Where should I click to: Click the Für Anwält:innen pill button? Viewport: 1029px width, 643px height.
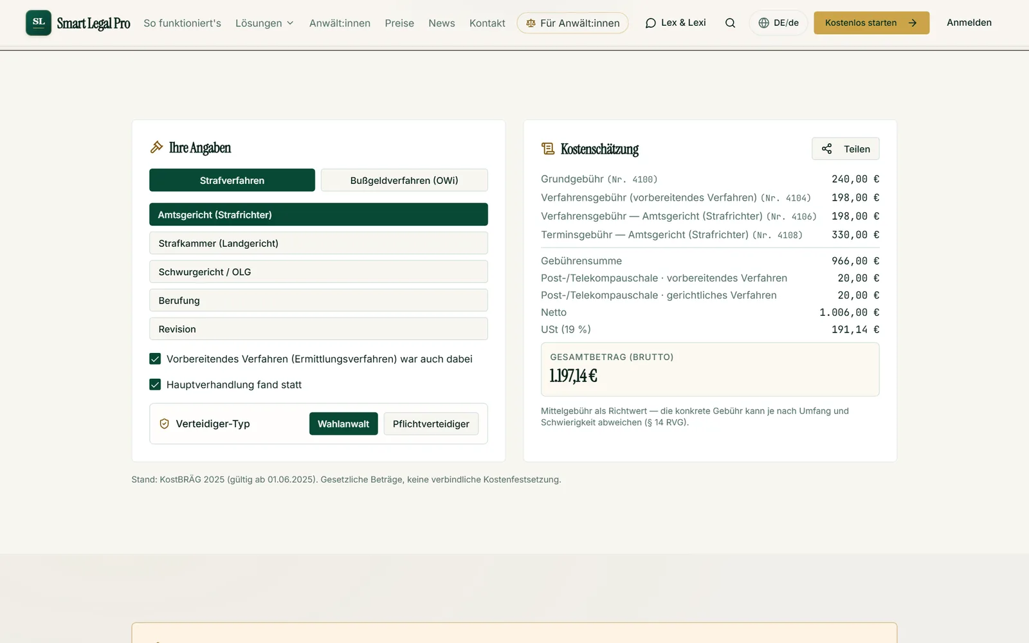[x=572, y=23]
